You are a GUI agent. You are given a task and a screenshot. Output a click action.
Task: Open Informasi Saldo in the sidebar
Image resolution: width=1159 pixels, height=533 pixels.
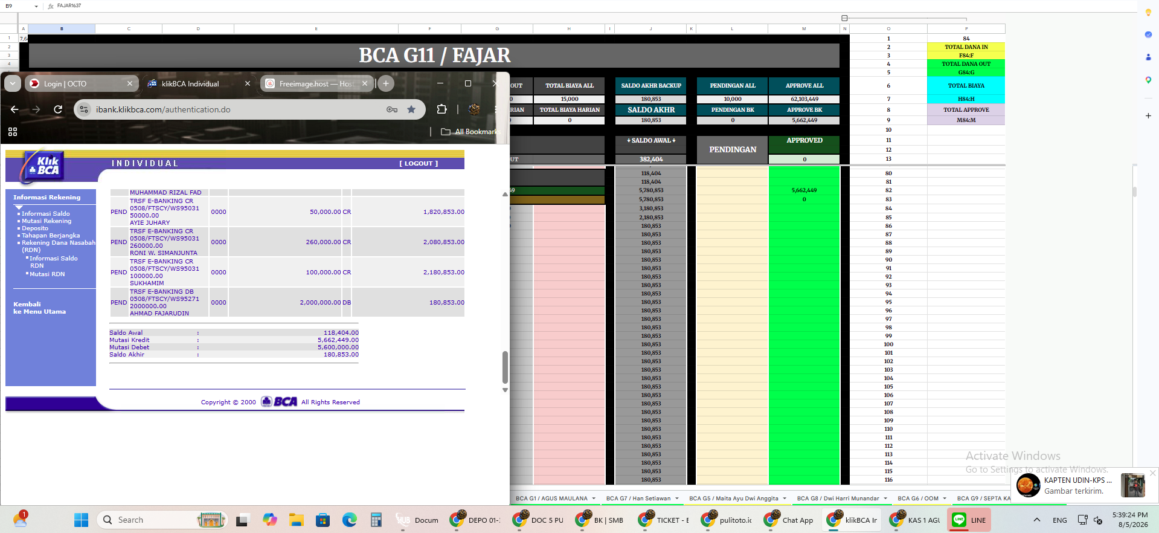[46, 213]
